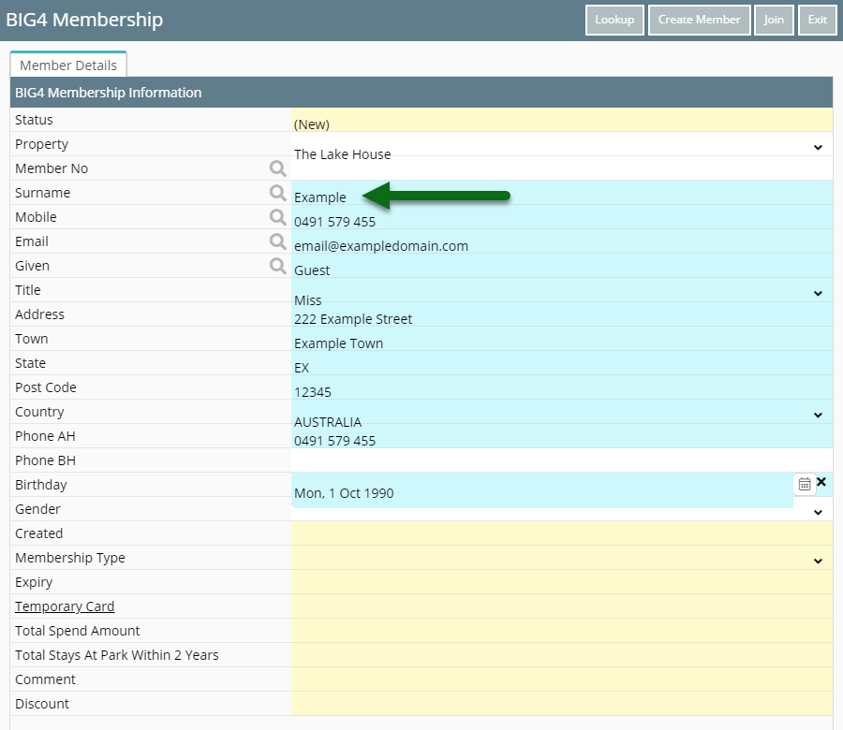Click the Expiry field

(x=562, y=582)
